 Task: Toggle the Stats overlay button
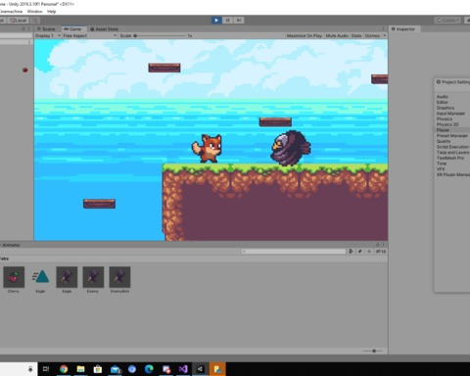coord(356,35)
